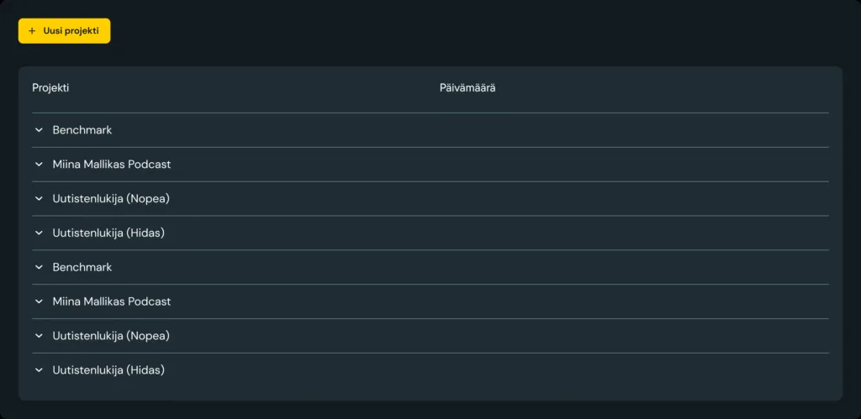Image resolution: width=861 pixels, height=419 pixels.
Task: Sort by the Päivämäärä column header
Action: pyautogui.click(x=467, y=88)
